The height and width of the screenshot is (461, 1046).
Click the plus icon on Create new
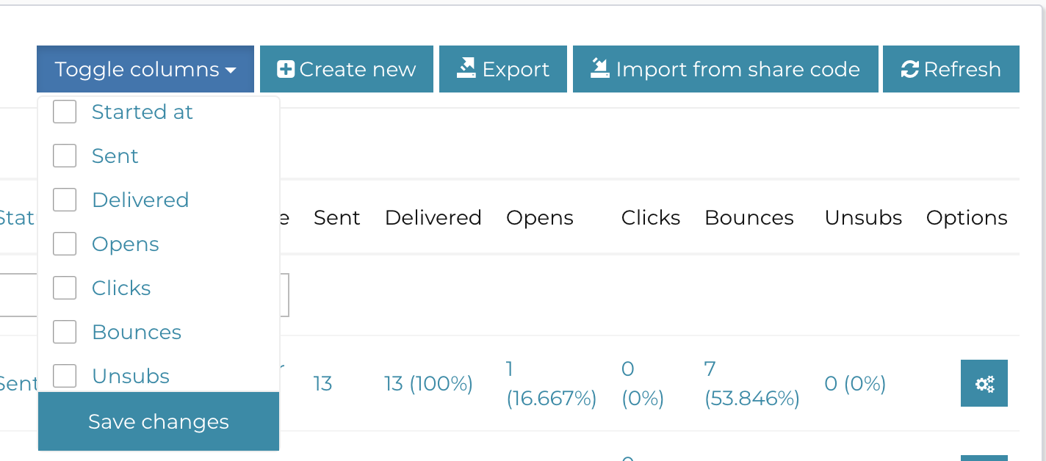click(286, 70)
